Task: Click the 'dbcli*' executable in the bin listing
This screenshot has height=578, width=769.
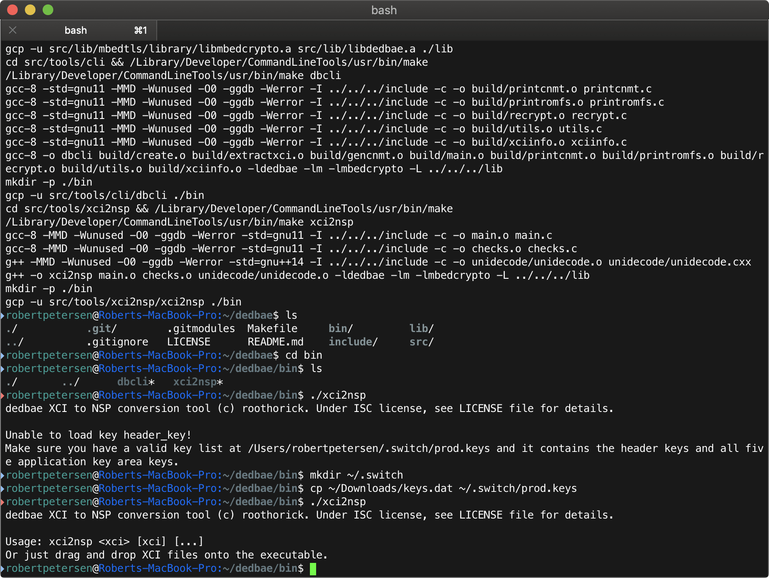Action: (x=136, y=382)
